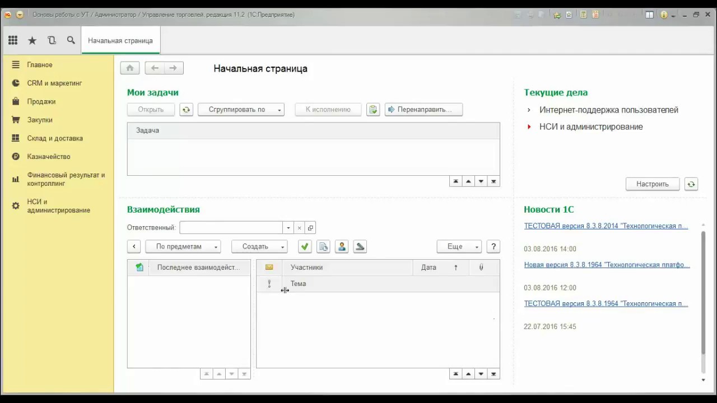Select the Начальная страница tab
The width and height of the screenshot is (717, 403).
tap(120, 40)
